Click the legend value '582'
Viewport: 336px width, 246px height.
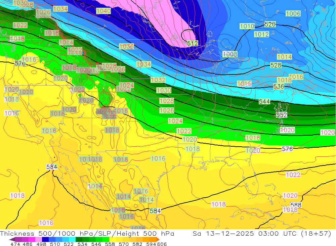point(137,244)
